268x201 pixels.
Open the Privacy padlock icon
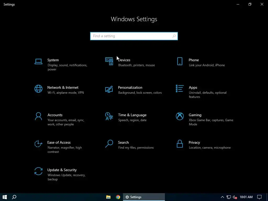[x=180, y=144]
